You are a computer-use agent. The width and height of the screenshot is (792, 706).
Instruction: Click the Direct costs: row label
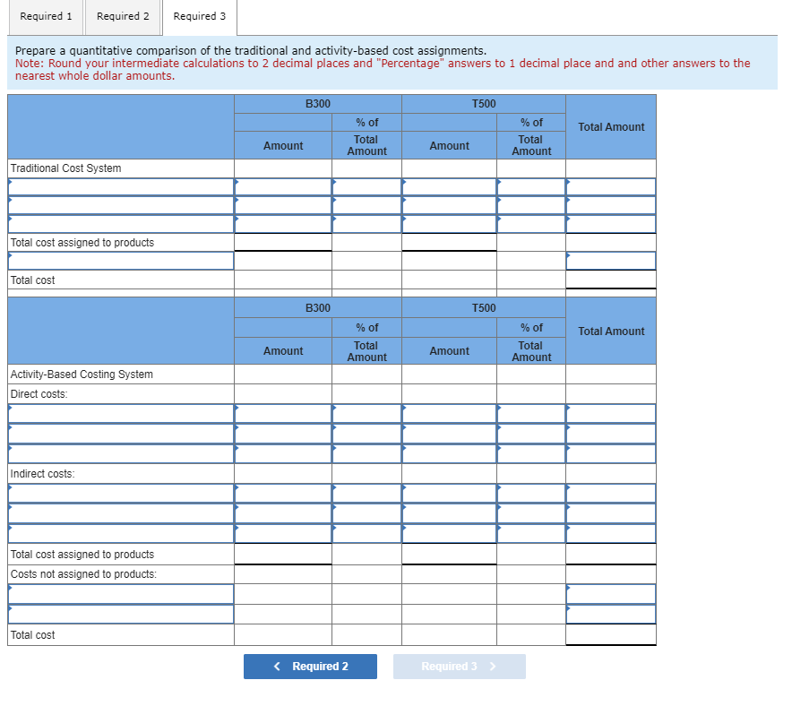(39, 394)
